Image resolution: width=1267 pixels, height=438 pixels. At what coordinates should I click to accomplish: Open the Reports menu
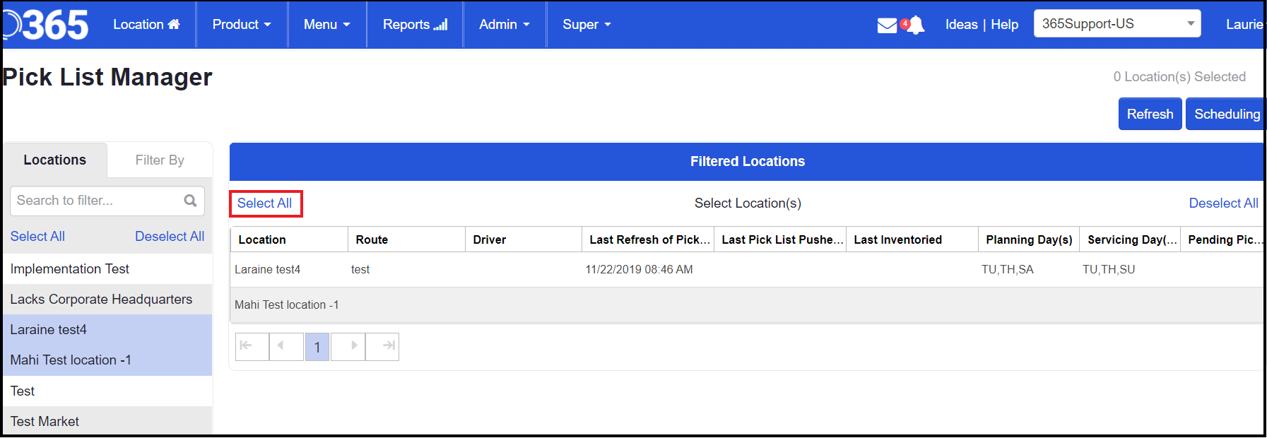coord(415,25)
